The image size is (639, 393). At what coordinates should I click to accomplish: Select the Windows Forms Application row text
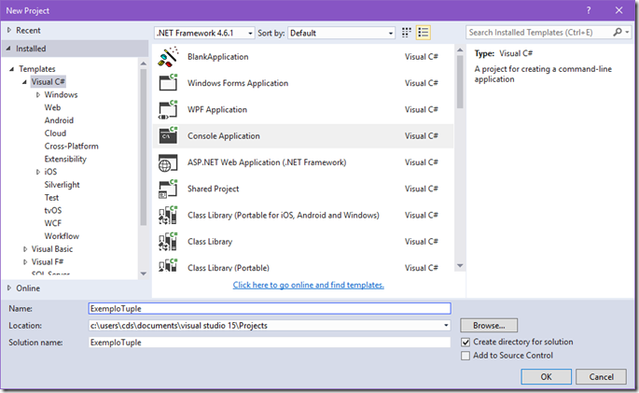pos(238,83)
